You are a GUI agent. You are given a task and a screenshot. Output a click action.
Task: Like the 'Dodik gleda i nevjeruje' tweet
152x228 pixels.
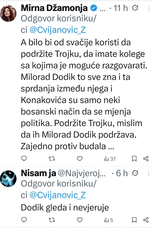80,219
